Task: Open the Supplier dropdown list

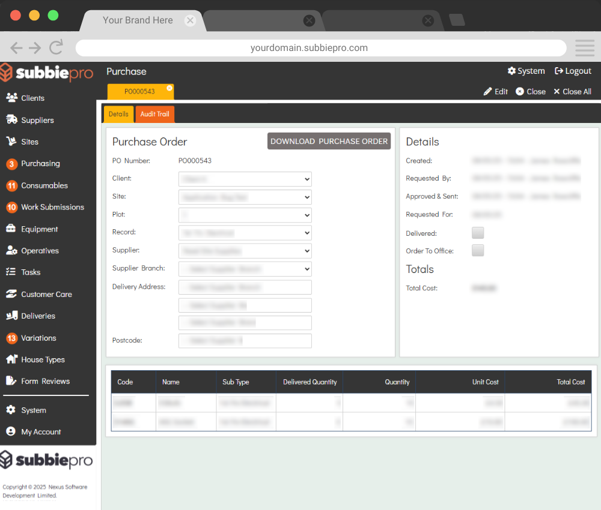Action: (245, 251)
